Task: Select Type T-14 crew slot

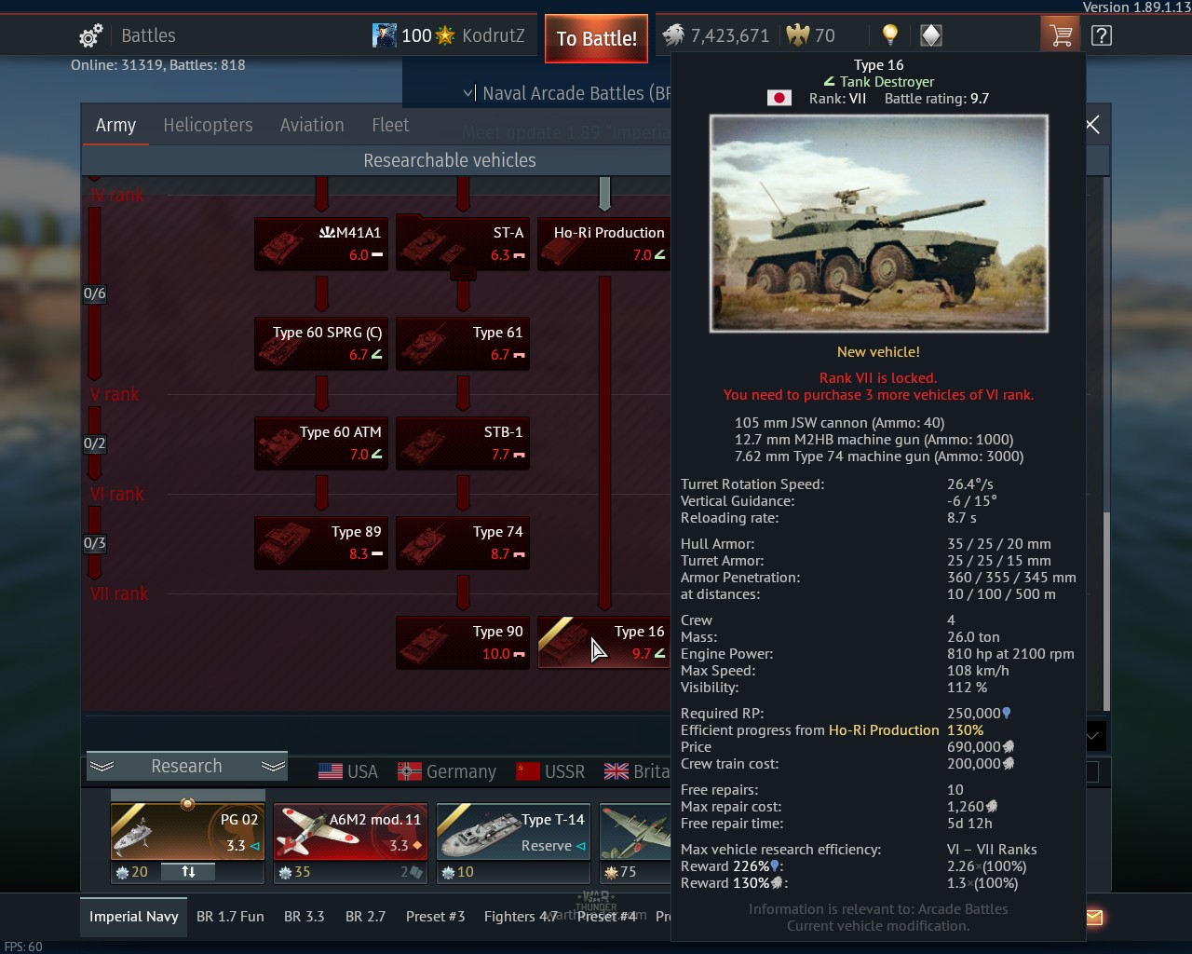Action: [x=513, y=831]
